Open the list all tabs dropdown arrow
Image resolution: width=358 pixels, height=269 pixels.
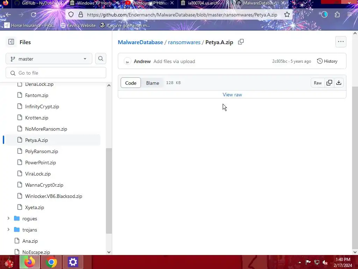coord(305,3)
